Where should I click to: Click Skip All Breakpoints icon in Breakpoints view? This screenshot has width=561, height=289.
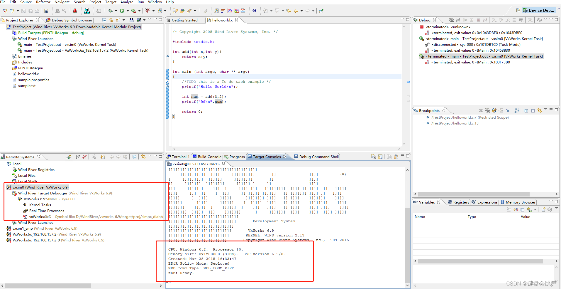(x=508, y=110)
